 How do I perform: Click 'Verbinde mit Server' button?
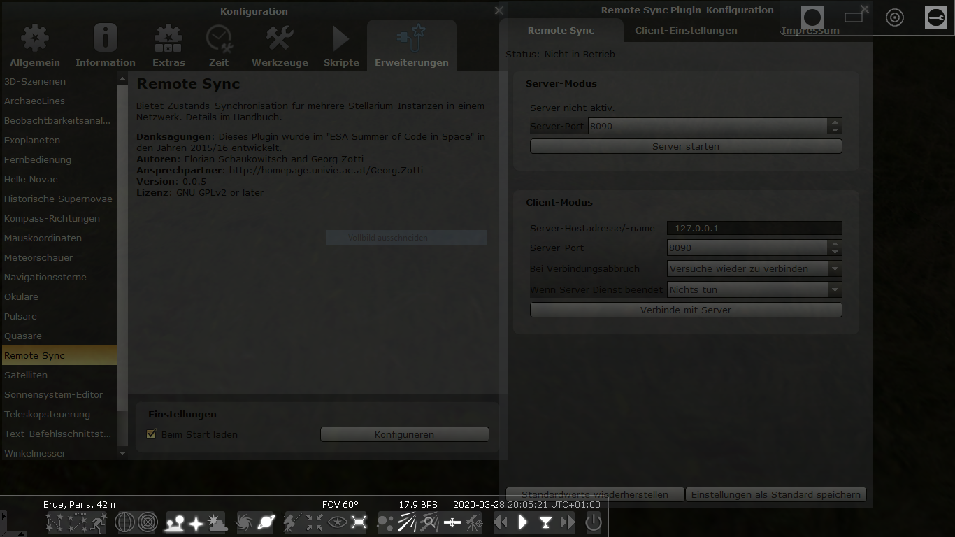(686, 310)
